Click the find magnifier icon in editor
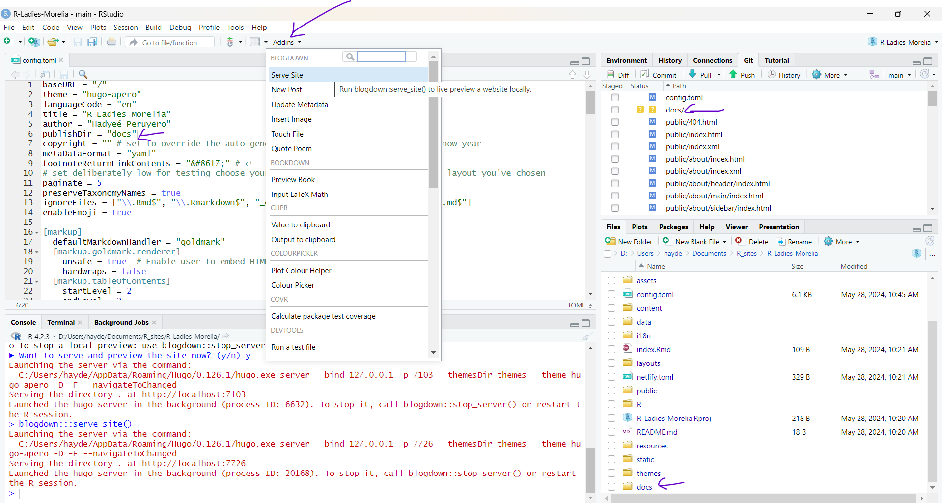The image size is (942, 503). [x=83, y=74]
